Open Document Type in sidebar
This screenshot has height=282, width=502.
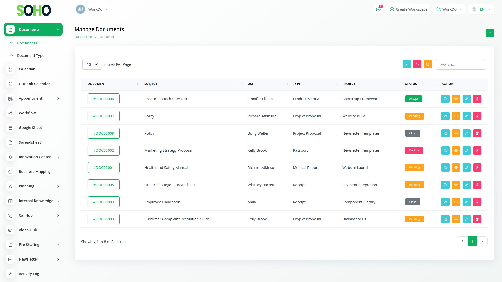coord(31,56)
